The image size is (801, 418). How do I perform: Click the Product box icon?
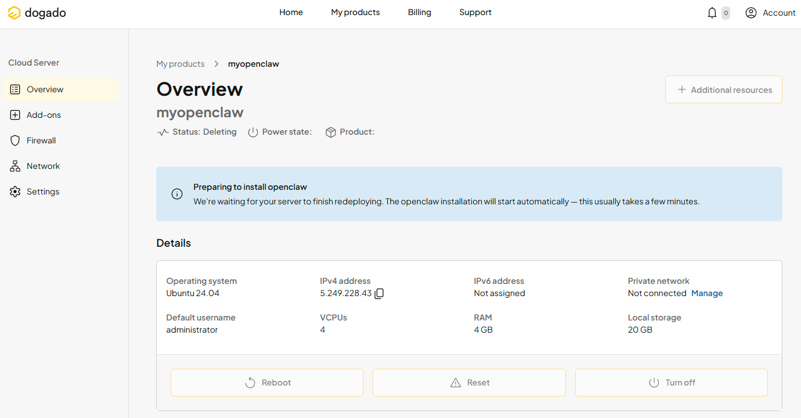pyautogui.click(x=331, y=132)
